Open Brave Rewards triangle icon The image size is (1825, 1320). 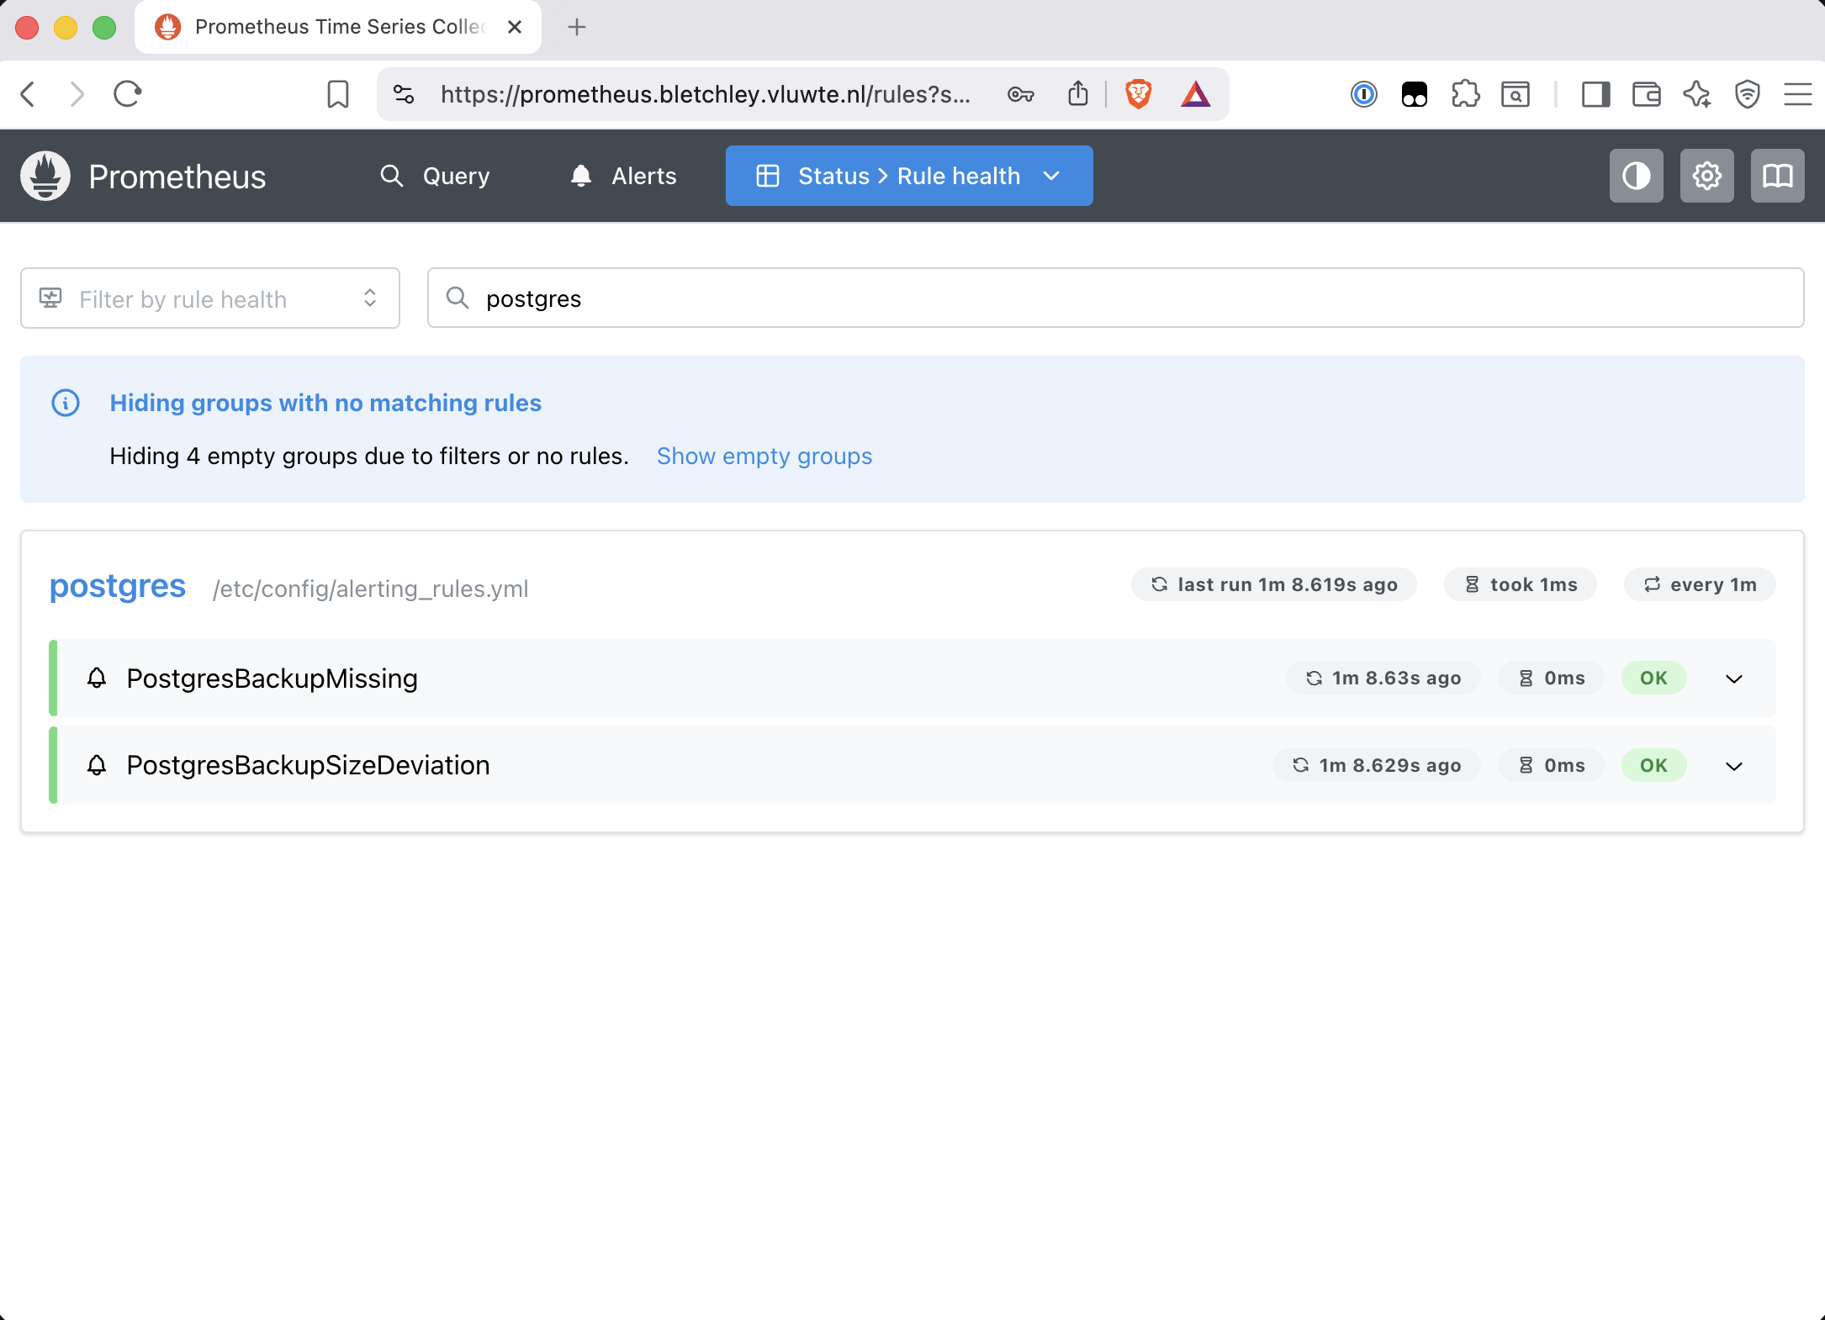click(1195, 94)
